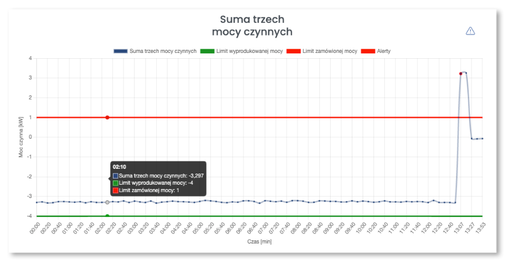506x262 pixels.
Task: Select the red alert point on the spike
Action: point(460,74)
